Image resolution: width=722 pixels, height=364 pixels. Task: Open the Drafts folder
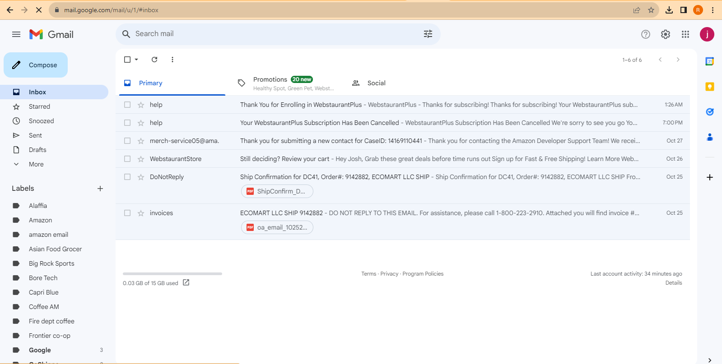coord(54,150)
